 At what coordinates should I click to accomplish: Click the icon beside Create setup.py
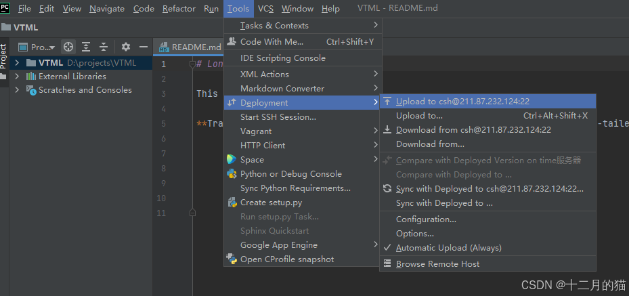point(232,203)
